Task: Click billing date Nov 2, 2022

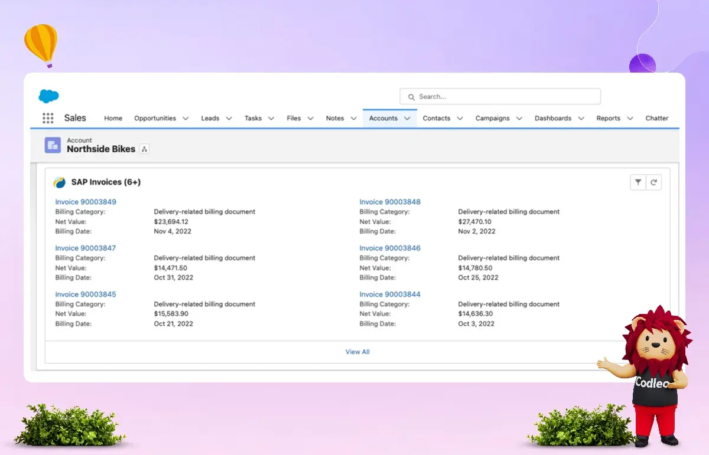Action: [x=477, y=231]
